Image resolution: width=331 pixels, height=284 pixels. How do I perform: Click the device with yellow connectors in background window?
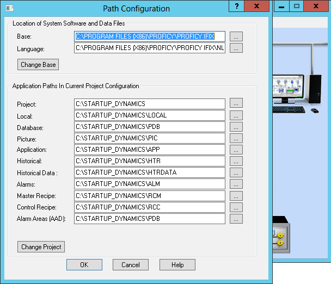click(x=281, y=234)
